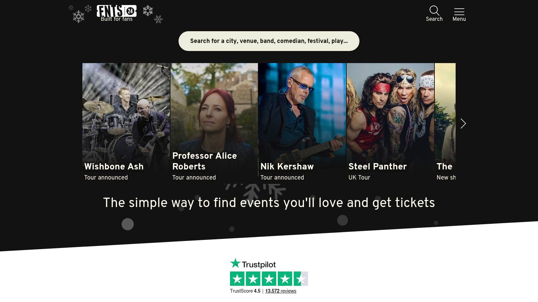The width and height of the screenshot is (538, 302).
Task: Open the Wishbone Ash photo card
Action: click(126, 122)
